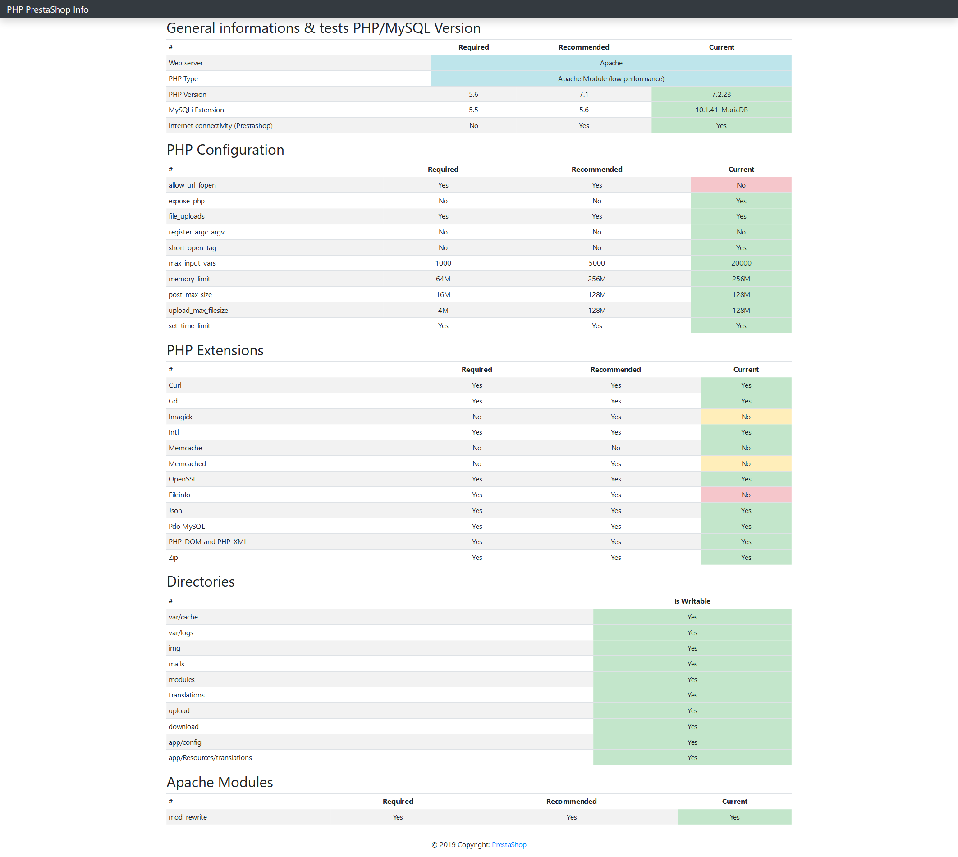This screenshot has height=857, width=958.
Task: Click the memory_limit row label
Action: (x=189, y=279)
